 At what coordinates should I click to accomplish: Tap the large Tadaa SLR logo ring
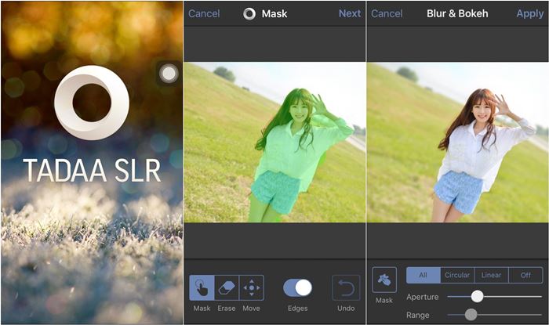92,103
